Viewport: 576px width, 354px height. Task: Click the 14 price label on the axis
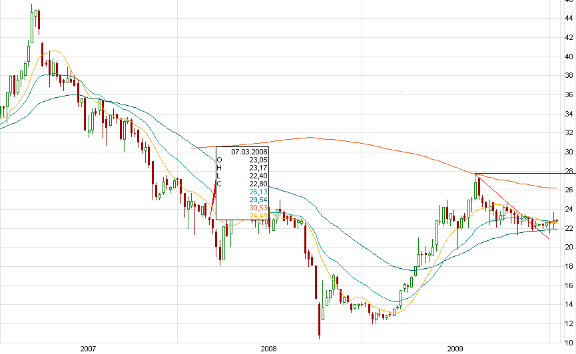click(569, 304)
